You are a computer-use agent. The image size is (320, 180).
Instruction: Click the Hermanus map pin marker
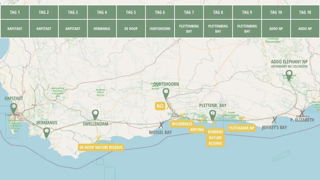[x=46, y=133]
